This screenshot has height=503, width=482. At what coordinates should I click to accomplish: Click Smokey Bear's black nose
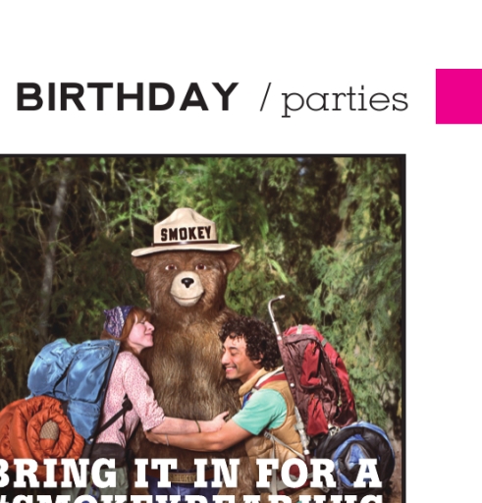[187, 282]
